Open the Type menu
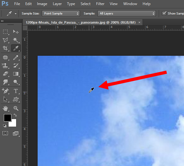This screenshot has width=184, height=166. pos(71,4)
